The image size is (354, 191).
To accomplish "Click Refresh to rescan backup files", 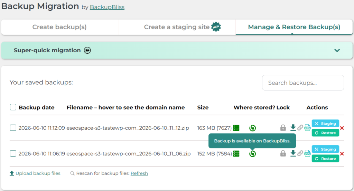I will tap(139, 173).
